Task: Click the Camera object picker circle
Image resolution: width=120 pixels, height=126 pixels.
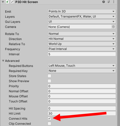Action: [x=113, y=27]
